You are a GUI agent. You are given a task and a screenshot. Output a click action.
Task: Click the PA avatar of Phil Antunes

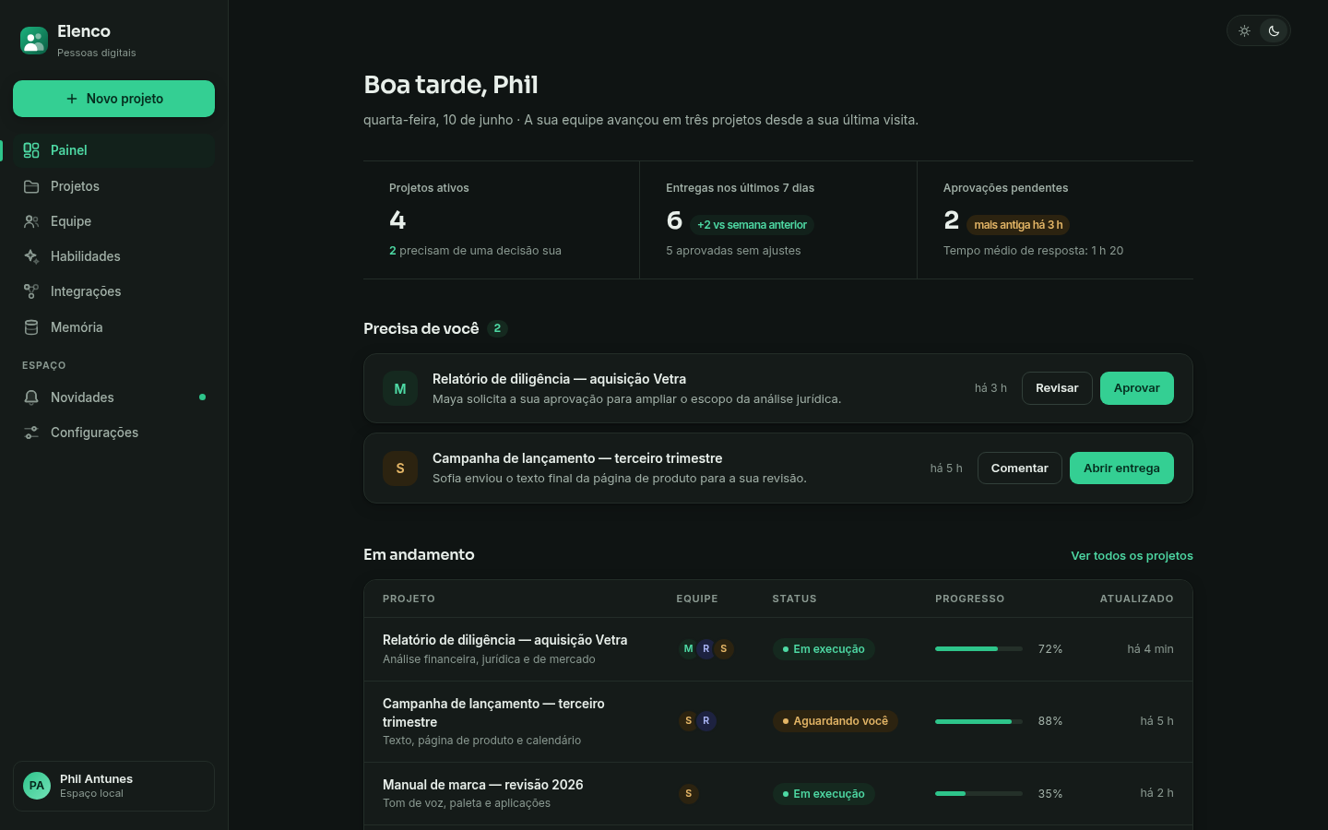[x=37, y=786]
